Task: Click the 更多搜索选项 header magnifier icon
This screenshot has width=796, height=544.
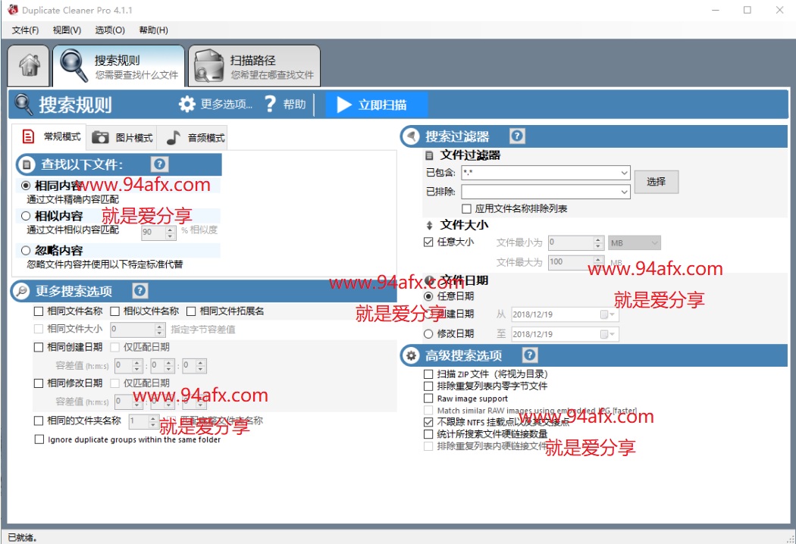Action: pyautogui.click(x=20, y=291)
